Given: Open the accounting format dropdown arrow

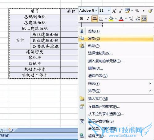Looking at the screenshot, I should [x=132, y=11].
